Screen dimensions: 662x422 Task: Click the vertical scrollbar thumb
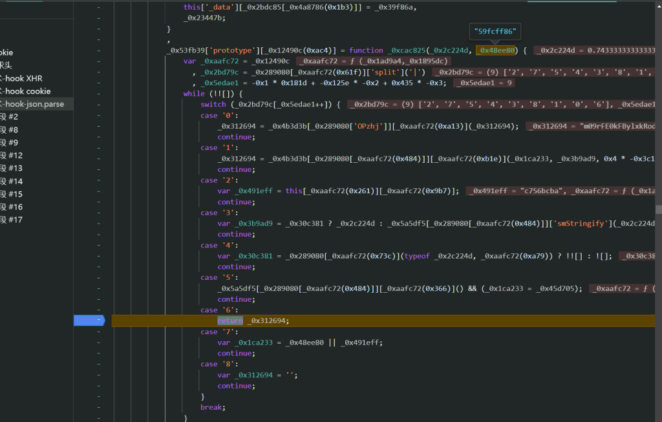coord(658,209)
